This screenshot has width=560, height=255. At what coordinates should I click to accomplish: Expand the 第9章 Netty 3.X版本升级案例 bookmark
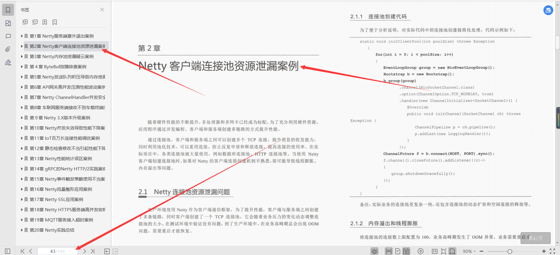[x=22, y=118]
